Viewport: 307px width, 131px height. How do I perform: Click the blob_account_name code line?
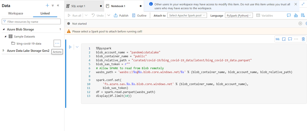point(128,52)
